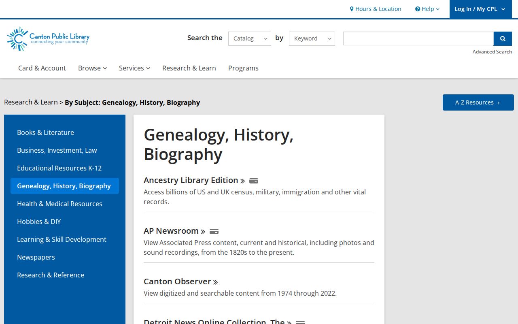The image size is (518, 324).
Task: Open Card & Account page
Action: pyautogui.click(x=42, y=68)
